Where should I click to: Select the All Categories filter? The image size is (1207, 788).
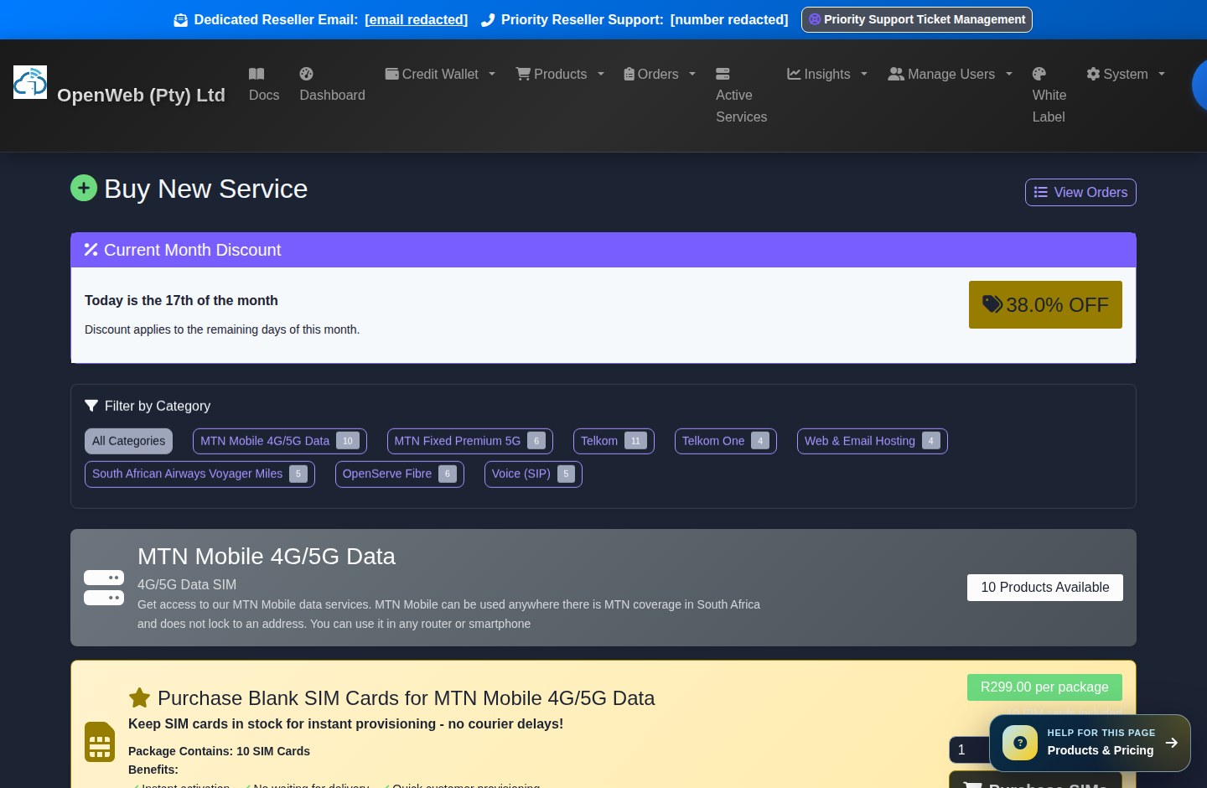click(x=128, y=441)
